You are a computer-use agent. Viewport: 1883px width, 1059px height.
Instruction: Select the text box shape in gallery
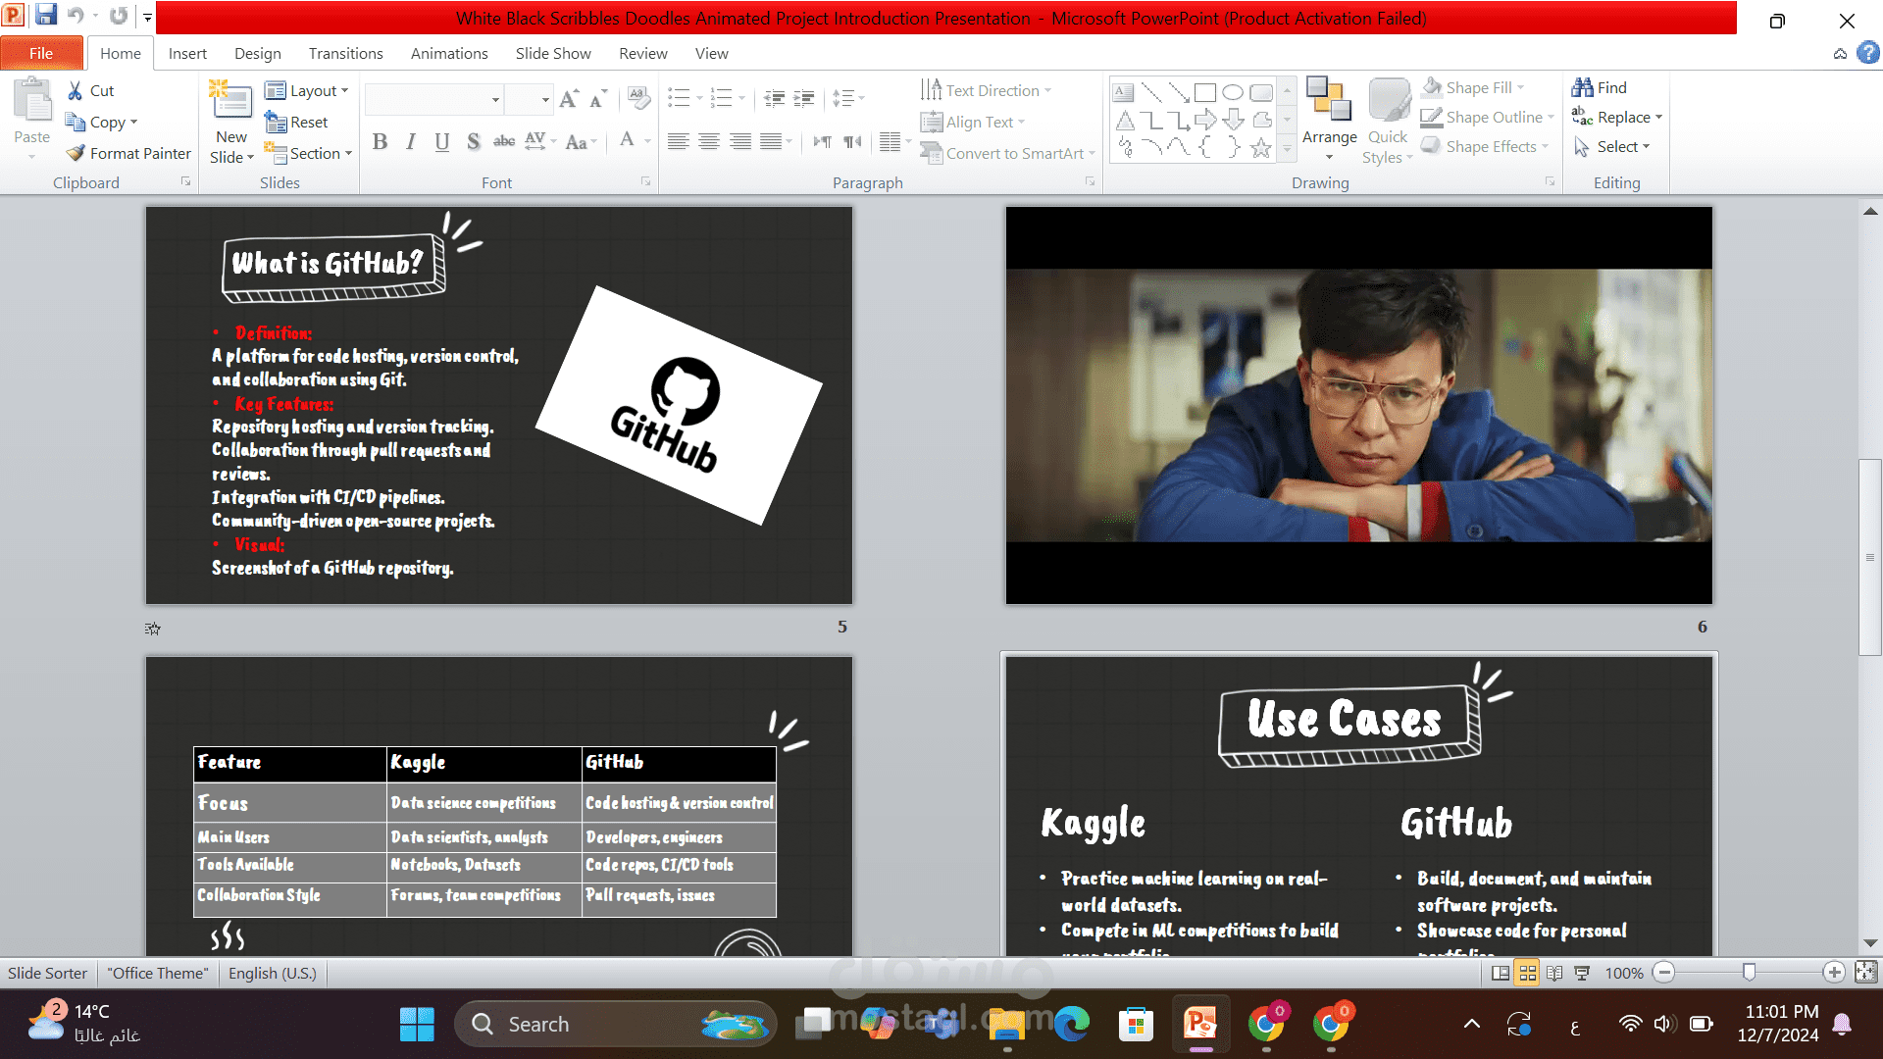point(1124,93)
